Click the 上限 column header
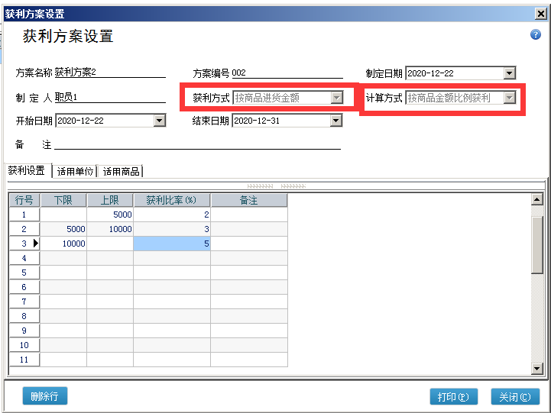 pyautogui.click(x=110, y=200)
